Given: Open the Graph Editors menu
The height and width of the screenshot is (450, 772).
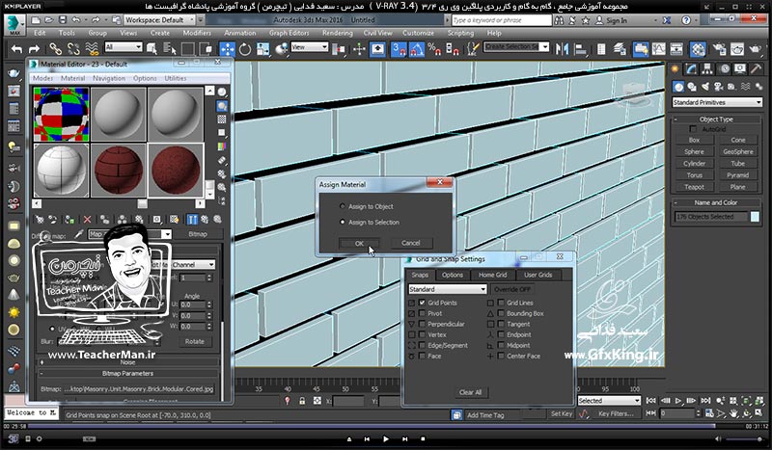Looking at the screenshot, I should point(289,33).
